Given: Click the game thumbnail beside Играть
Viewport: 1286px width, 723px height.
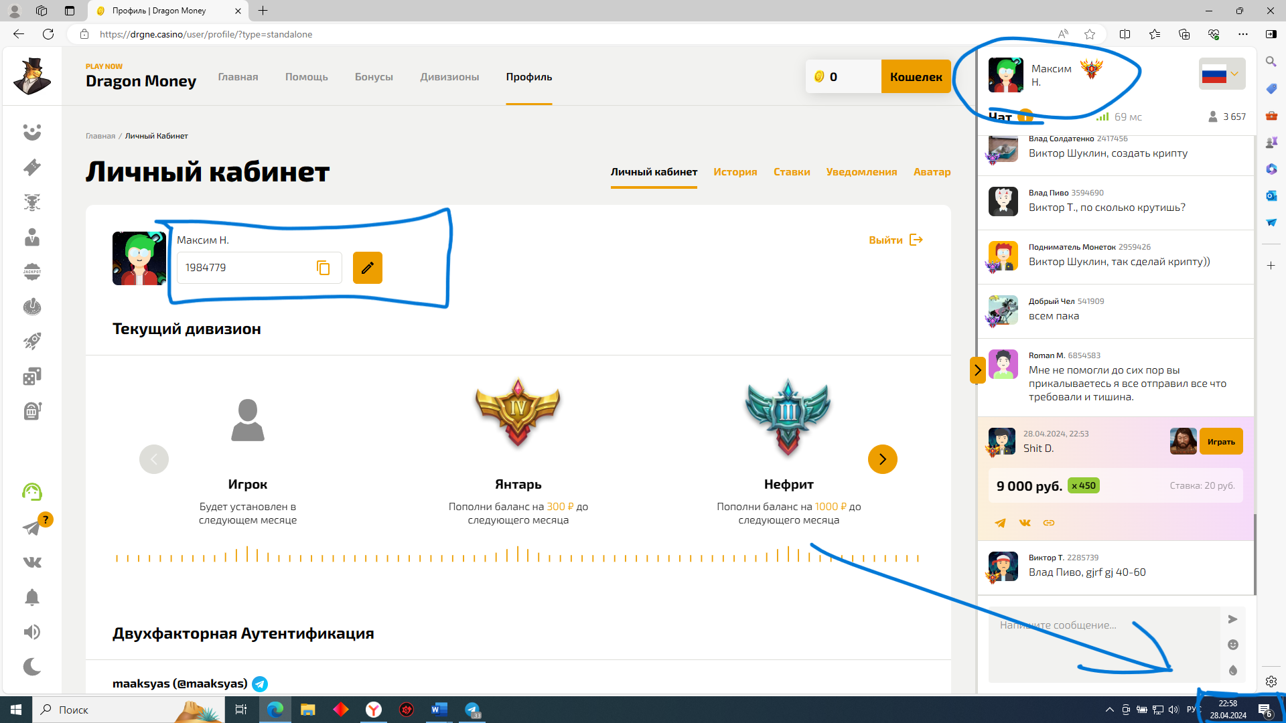Looking at the screenshot, I should 1183,441.
